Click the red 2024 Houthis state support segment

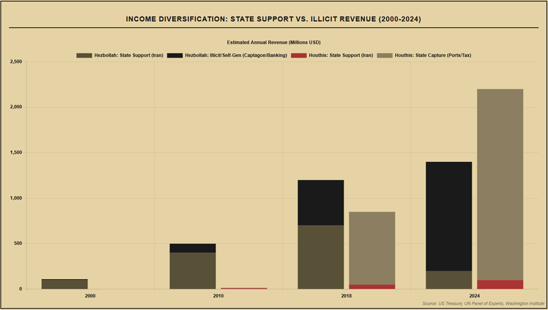coord(500,284)
